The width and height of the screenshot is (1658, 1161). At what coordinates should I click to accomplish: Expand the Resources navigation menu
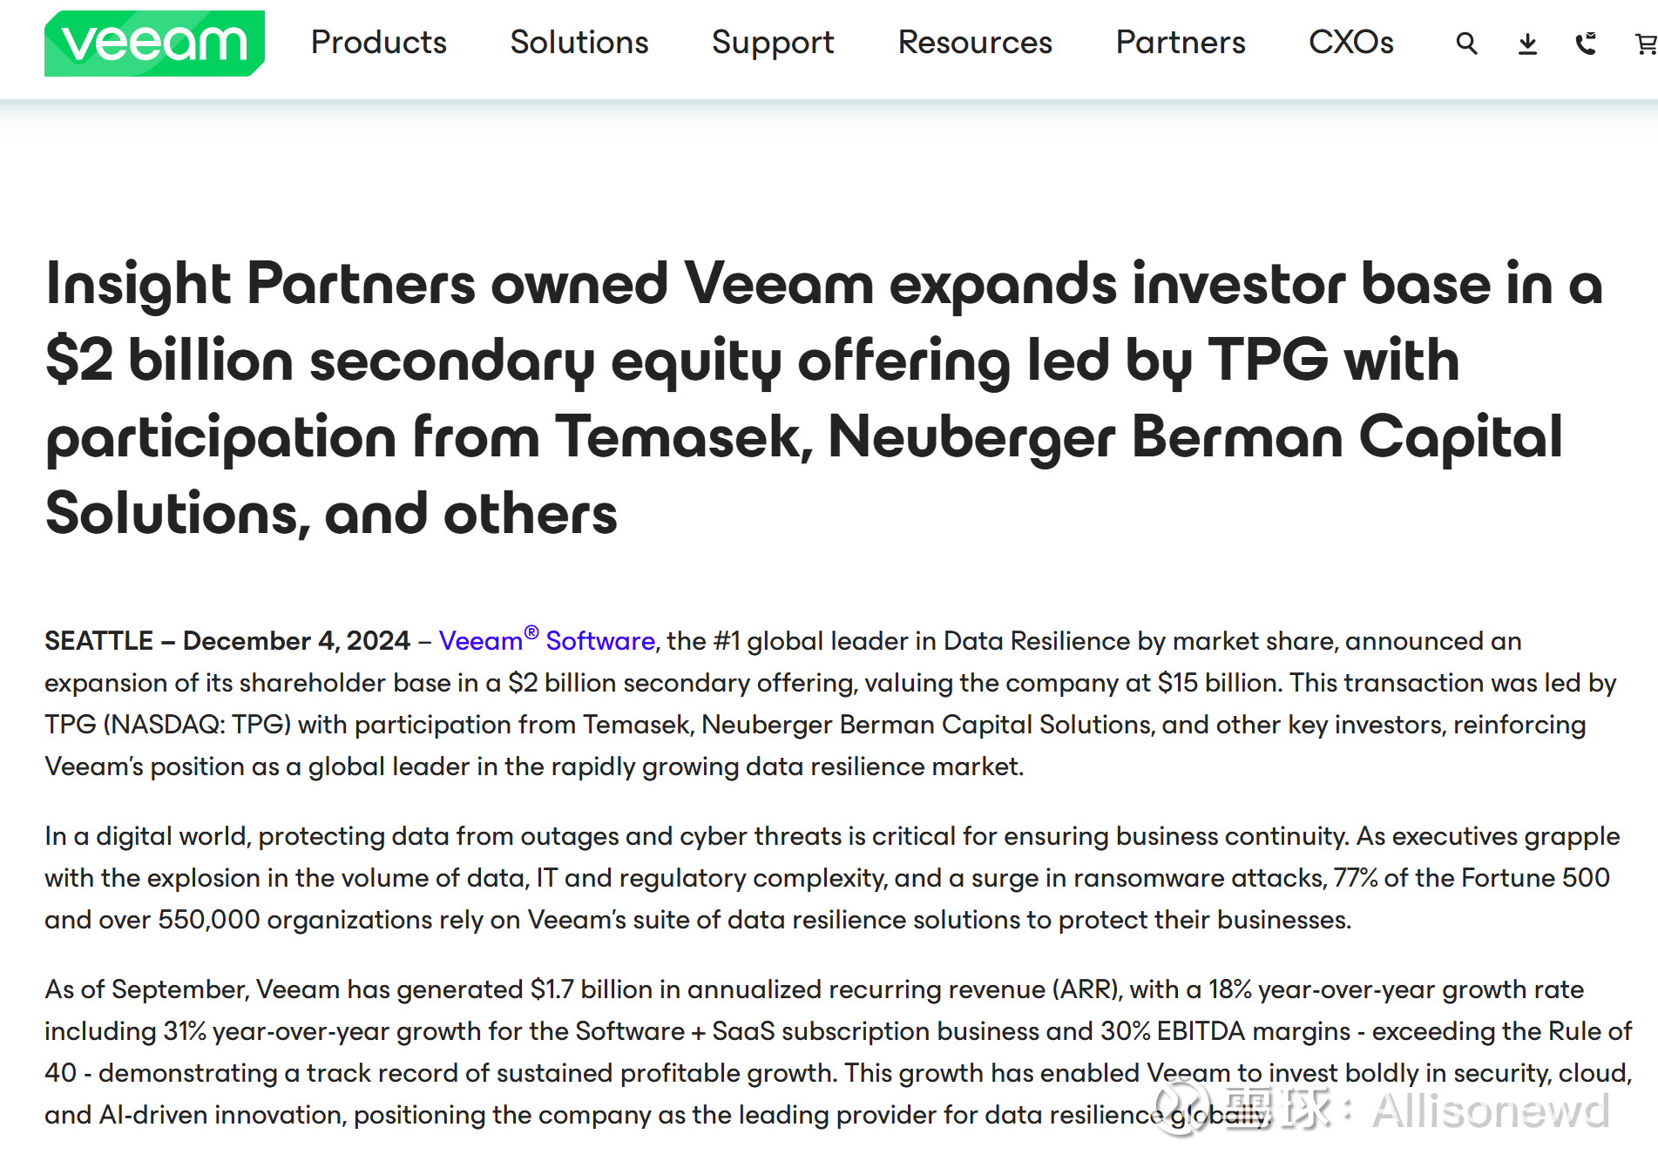(975, 43)
